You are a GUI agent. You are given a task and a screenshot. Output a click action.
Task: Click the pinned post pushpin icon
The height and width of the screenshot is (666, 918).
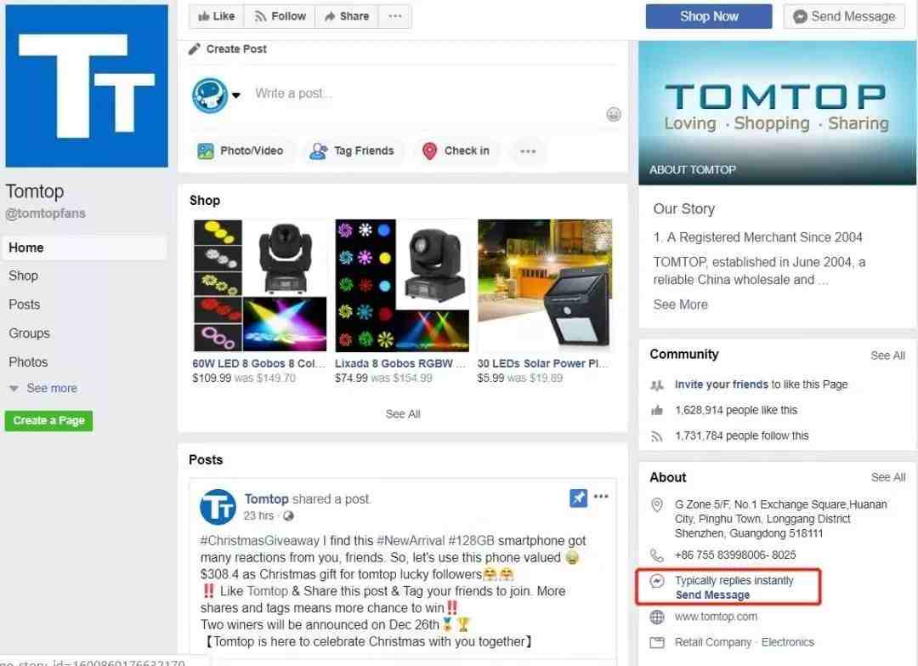[x=578, y=498]
